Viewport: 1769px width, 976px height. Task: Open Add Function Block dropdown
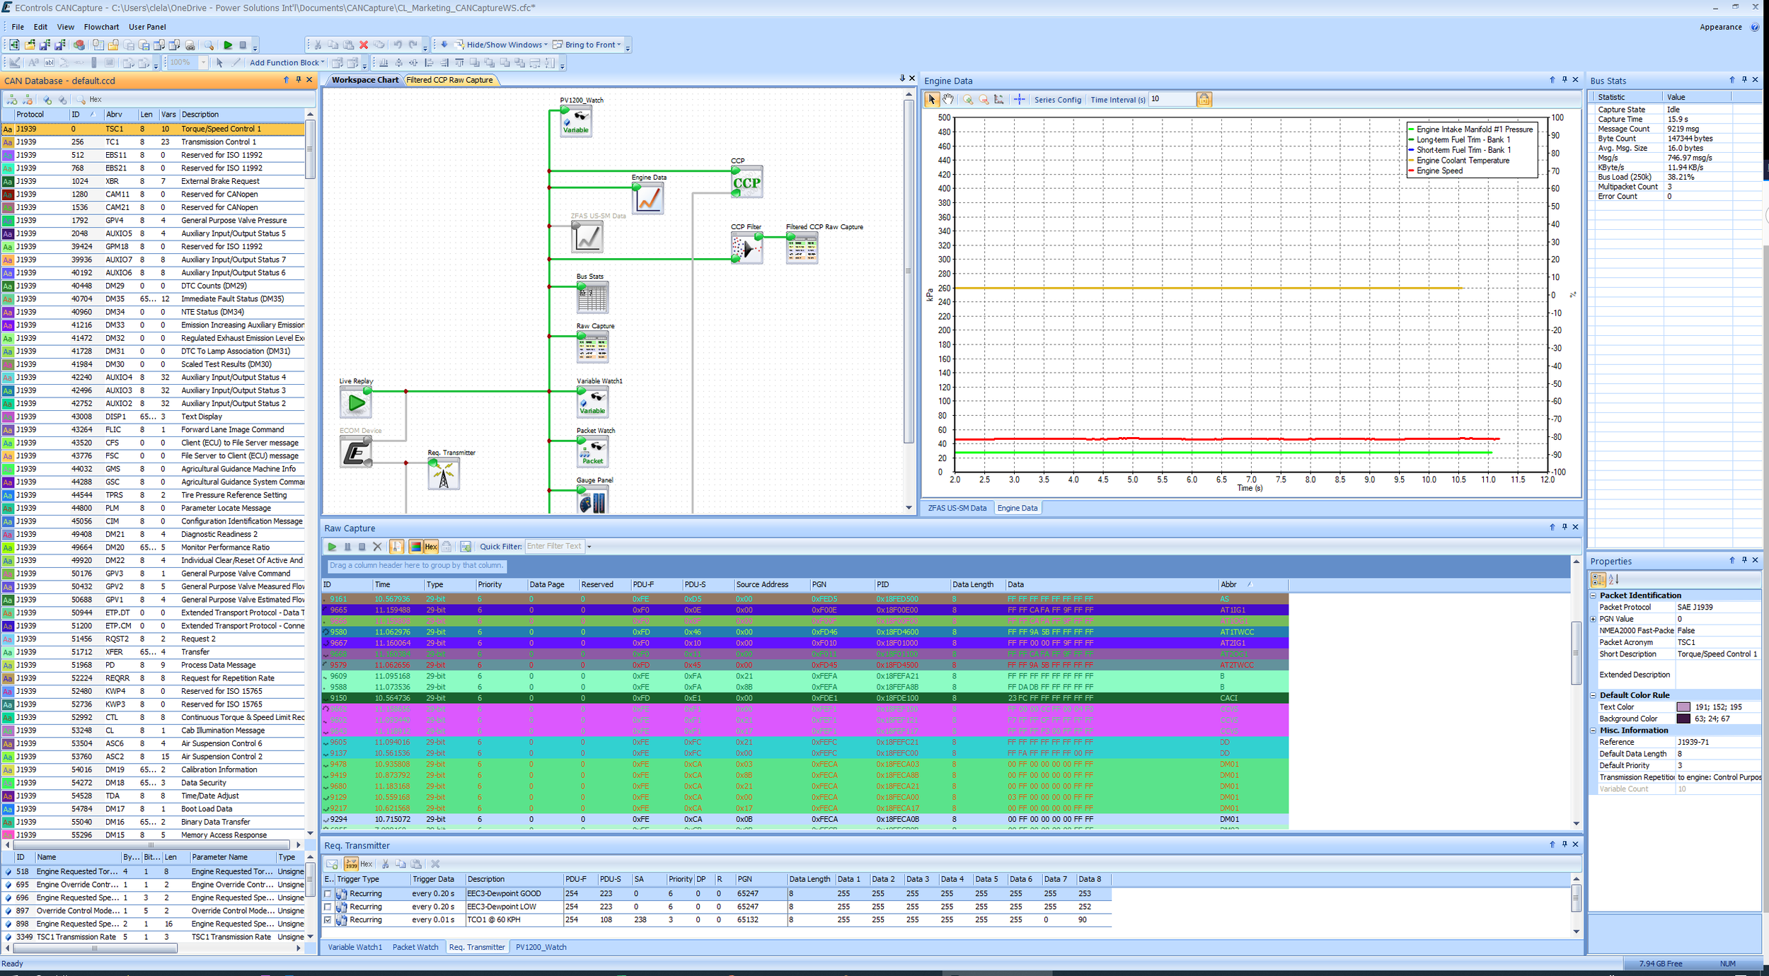287,63
